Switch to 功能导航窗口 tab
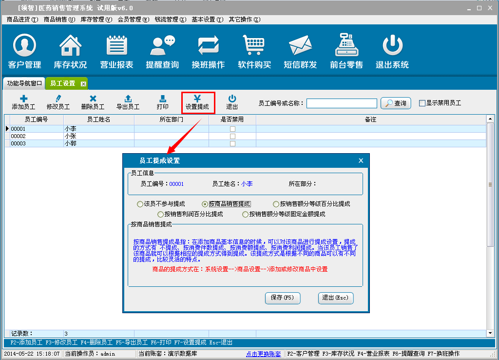This screenshot has width=499, height=360. [x=24, y=83]
